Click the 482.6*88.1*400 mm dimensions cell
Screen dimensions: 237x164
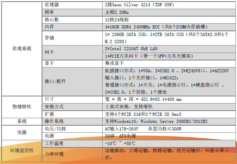[169, 100]
